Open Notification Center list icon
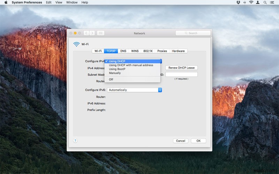The height and width of the screenshot is (174, 279). click(273, 2)
